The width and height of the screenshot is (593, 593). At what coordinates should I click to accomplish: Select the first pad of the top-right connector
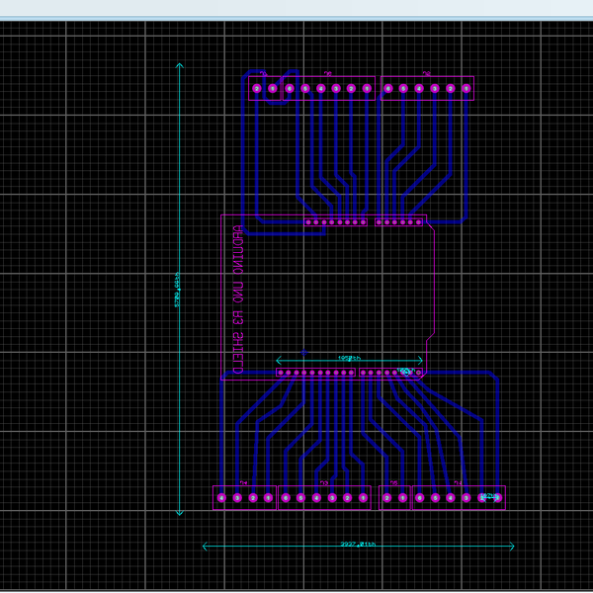click(x=387, y=89)
